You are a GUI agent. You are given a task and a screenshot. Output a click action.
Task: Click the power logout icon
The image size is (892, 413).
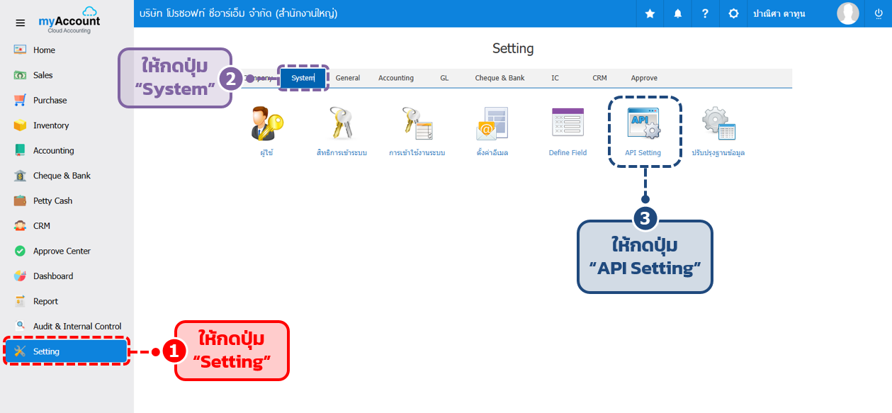(879, 13)
